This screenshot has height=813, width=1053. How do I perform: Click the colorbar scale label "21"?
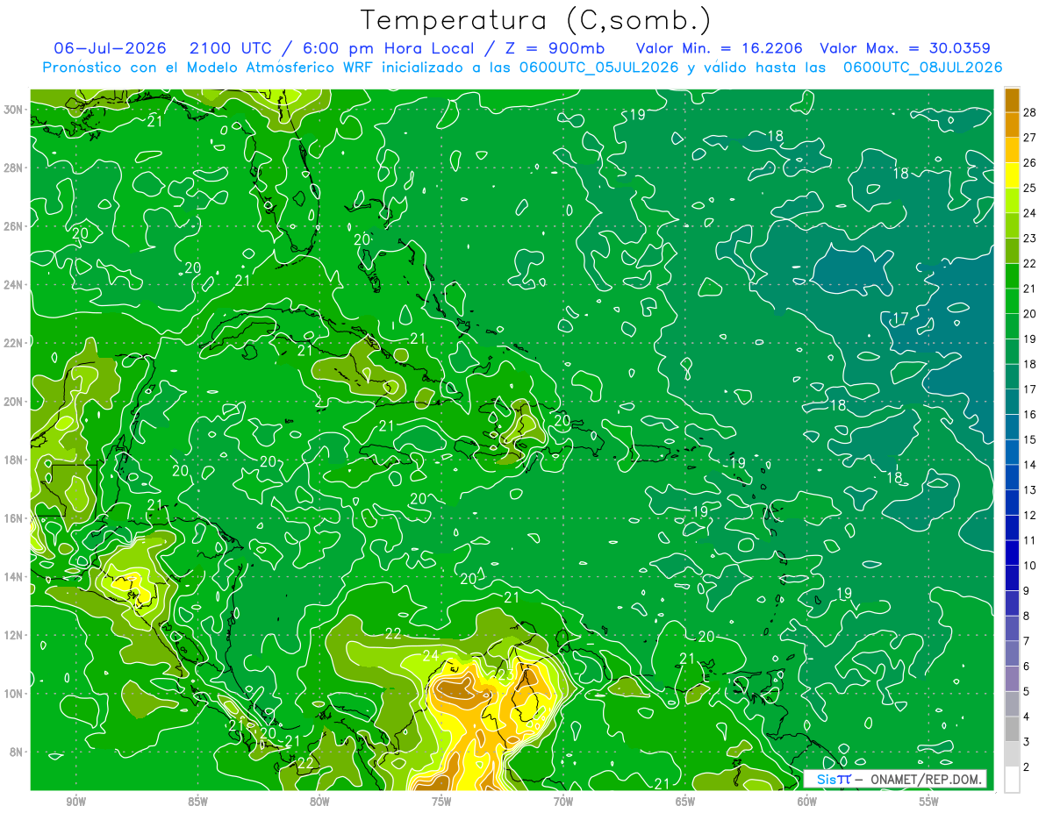1030,289
